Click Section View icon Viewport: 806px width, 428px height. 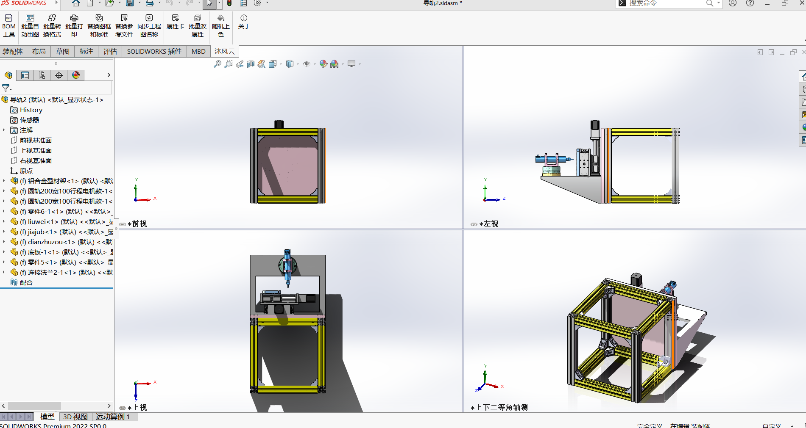tap(251, 64)
